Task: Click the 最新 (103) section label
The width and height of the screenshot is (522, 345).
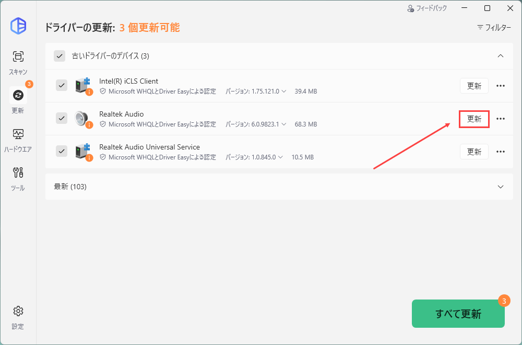Action: [70, 187]
